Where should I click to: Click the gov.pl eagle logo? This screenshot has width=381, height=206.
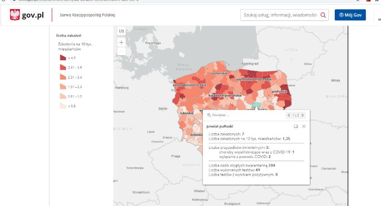tap(15, 15)
